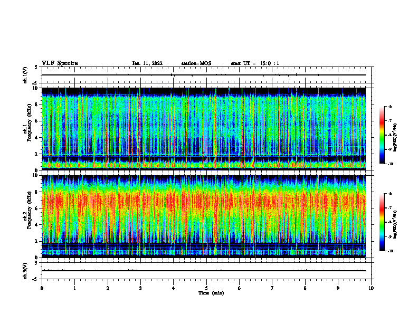Click the ch.3(V) waveform strip
Viewport: 418px width, 323px height.
pyautogui.click(x=206, y=271)
